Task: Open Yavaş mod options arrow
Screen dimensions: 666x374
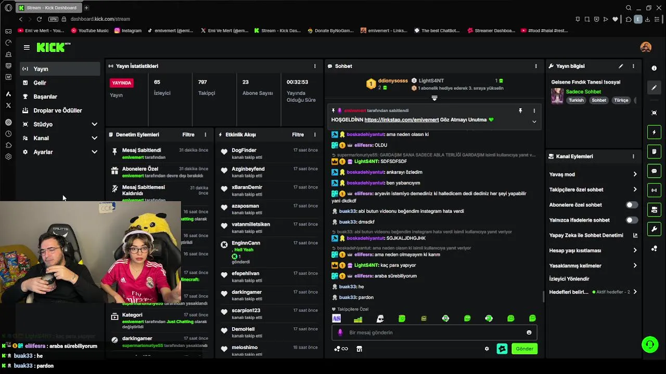Action: click(635, 175)
